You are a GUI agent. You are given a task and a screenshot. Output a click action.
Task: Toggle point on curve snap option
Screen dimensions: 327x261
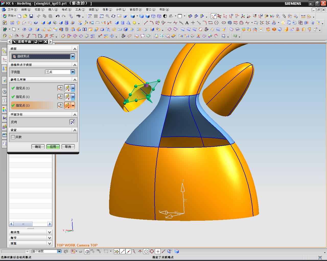(x=163, y=252)
